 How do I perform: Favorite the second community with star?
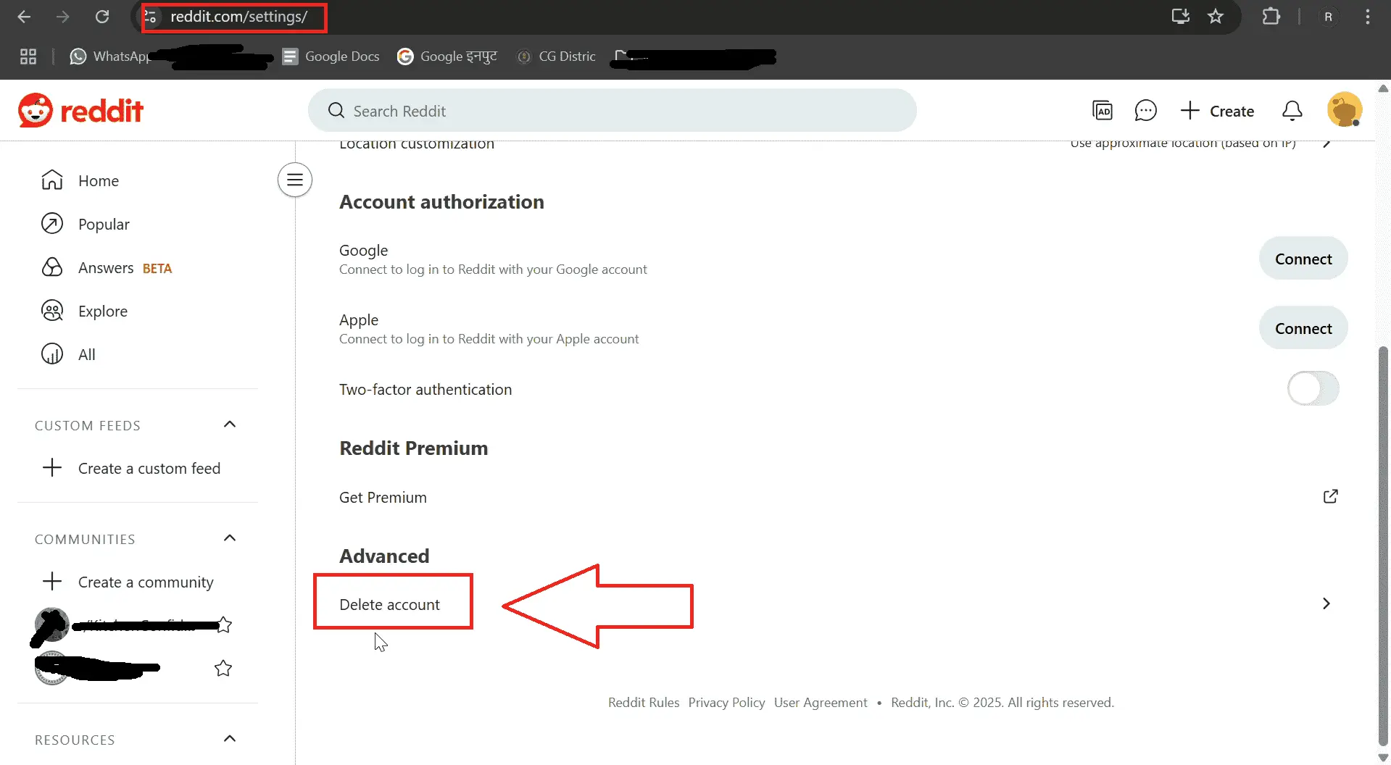pyautogui.click(x=223, y=668)
